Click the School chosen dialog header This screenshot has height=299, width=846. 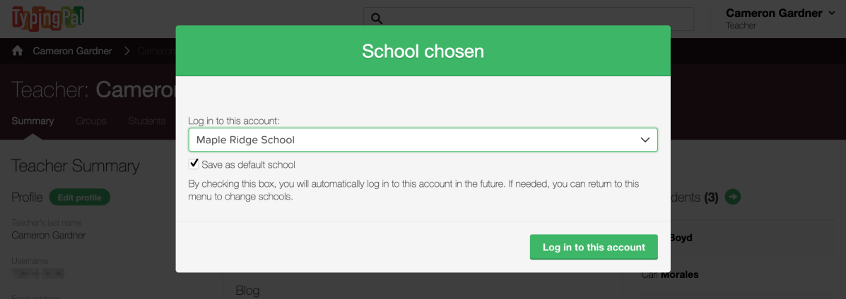[x=423, y=51]
